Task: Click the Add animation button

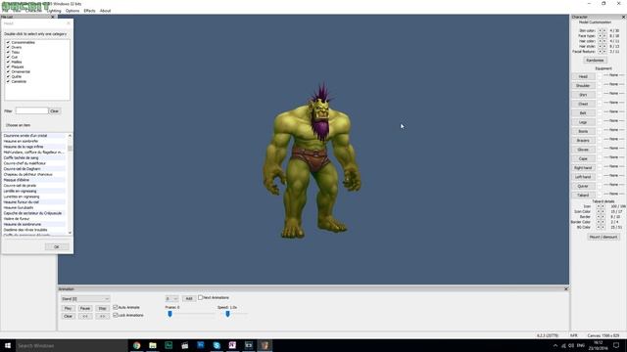Action: (189, 298)
